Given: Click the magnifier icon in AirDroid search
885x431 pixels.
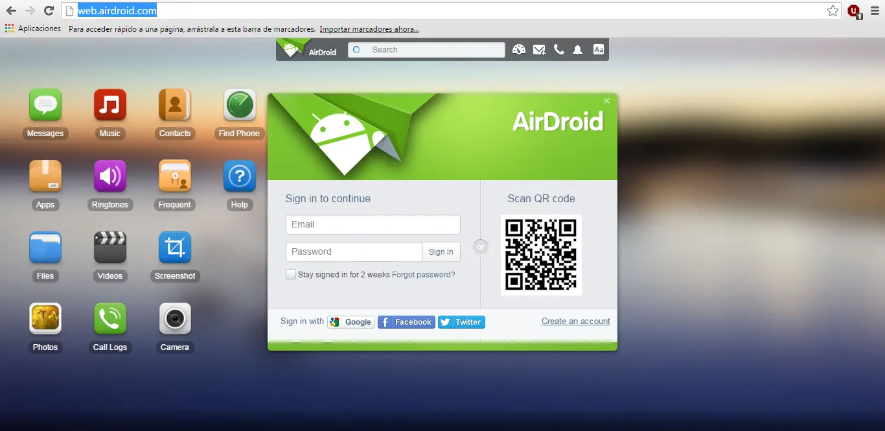Looking at the screenshot, I should tap(356, 50).
